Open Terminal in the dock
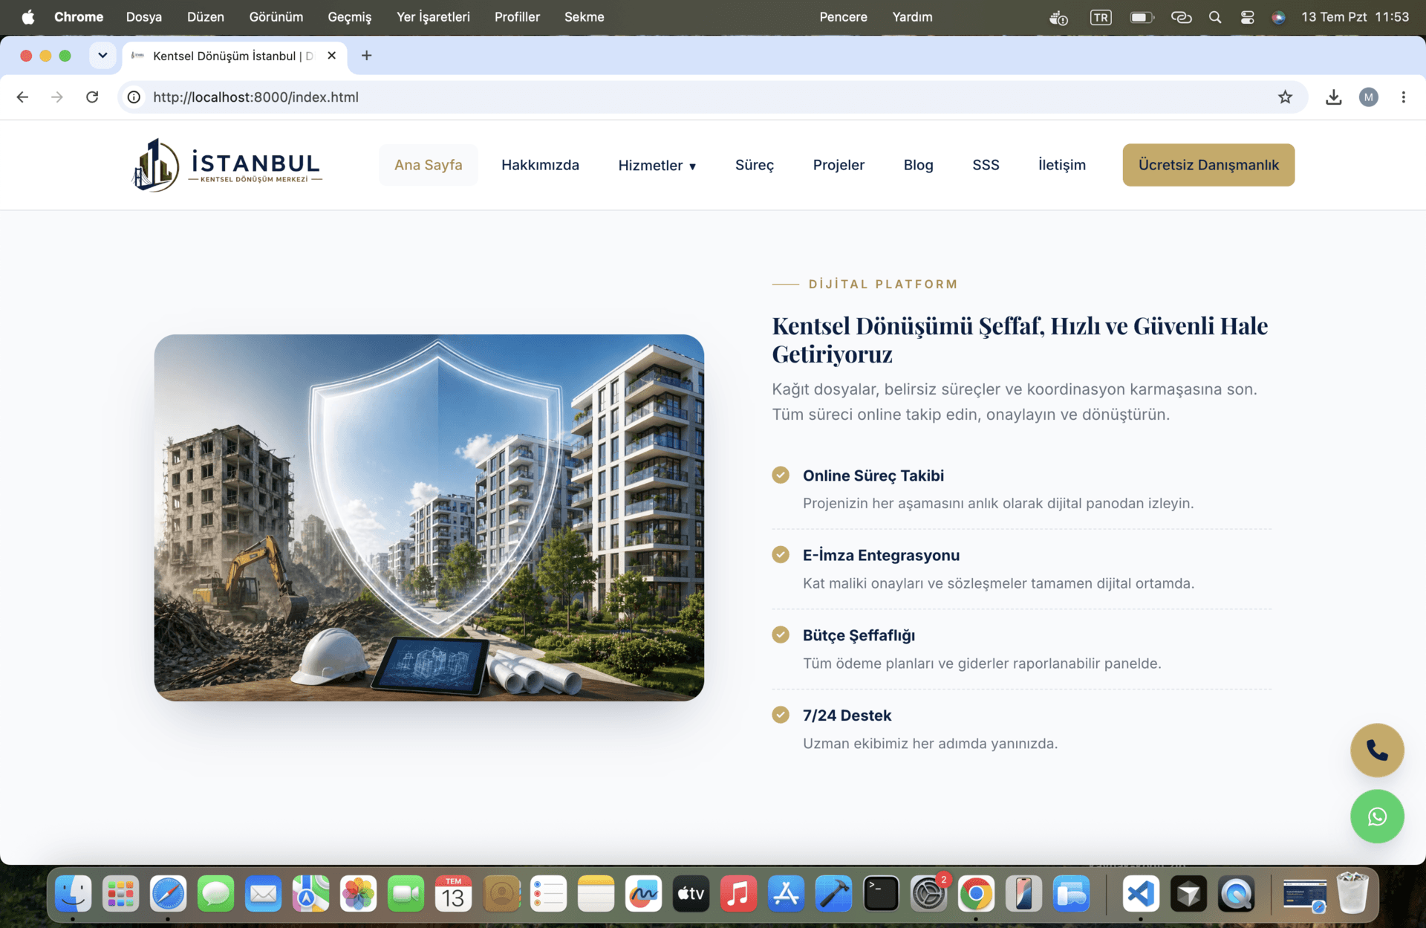Image resolution: width=1426 pixels, height=928 pixels. 881,894
